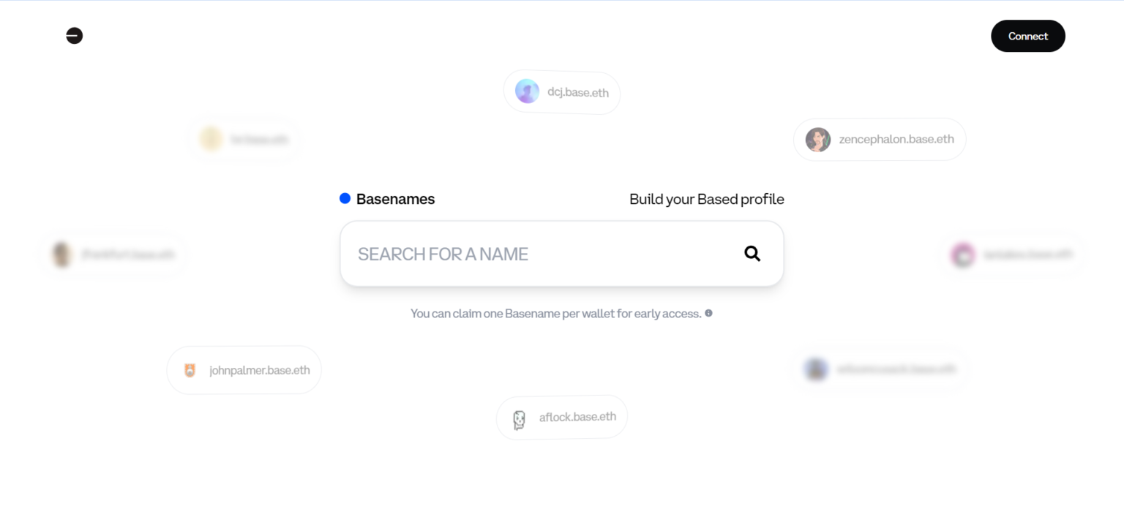The width and height of the screenshot is (1124, 509).
Task: Click the Build your Based profile text
Action: pos(707,198)
